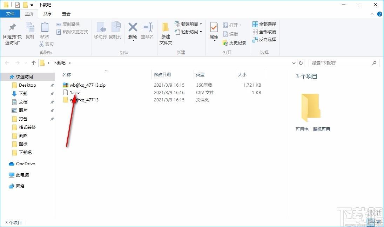Open the 截图 folder in the sidebar
The height and width of the screenshot is (227, 384).
tap(23, 135)
